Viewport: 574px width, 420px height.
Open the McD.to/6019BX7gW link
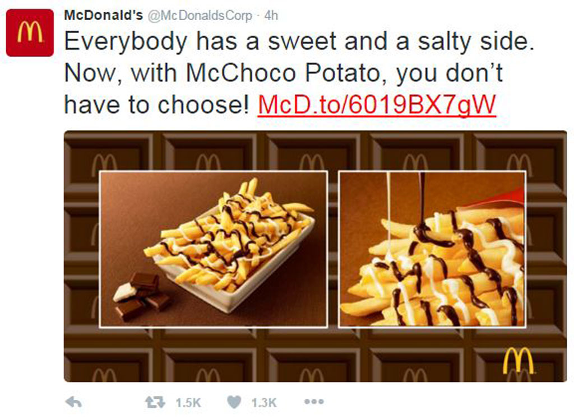point(377,105)
